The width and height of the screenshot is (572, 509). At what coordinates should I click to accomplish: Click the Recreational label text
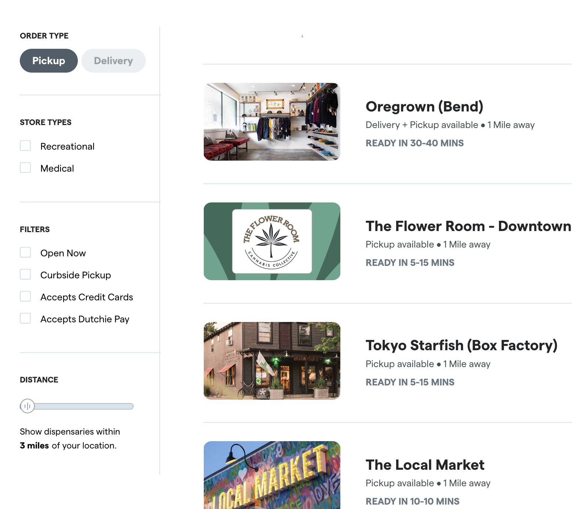click(x=68, y=146)
